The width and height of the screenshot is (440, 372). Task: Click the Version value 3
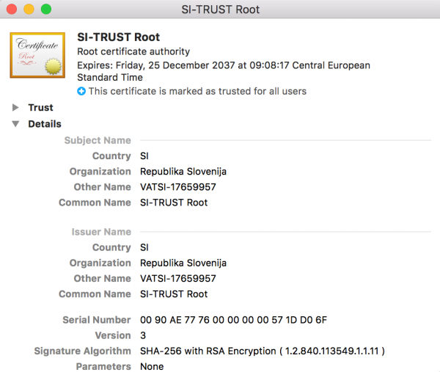(x=143, y=335)
